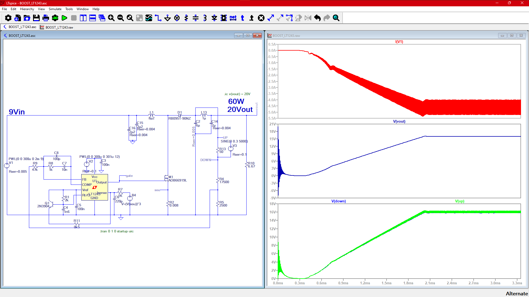The width and height of the screenshot is (529, 297).
Task: Open the Tools menu
Action: (x=69, y=9)
